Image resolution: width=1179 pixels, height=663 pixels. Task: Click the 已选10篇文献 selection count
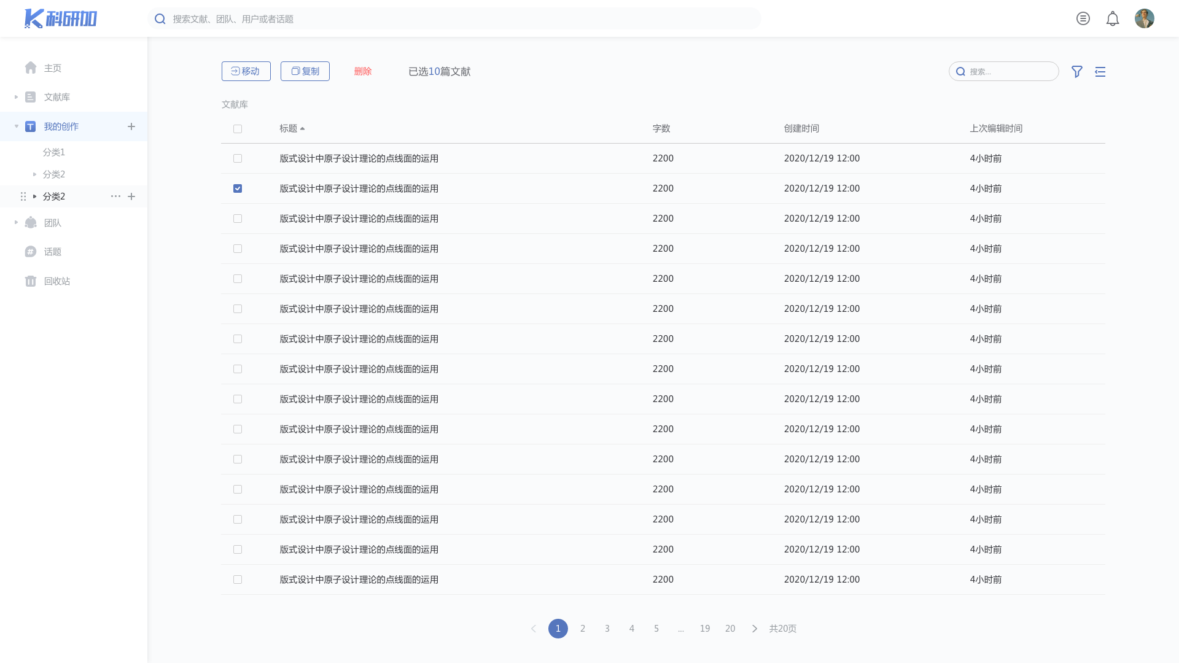[440, 72]
